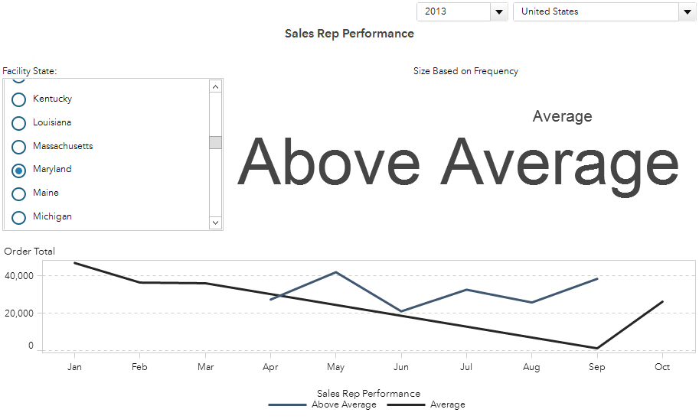The width and height of the screenshot is (699, 419).
Task: Click the Oct data point on Average line
Action: tap(662, 301)
